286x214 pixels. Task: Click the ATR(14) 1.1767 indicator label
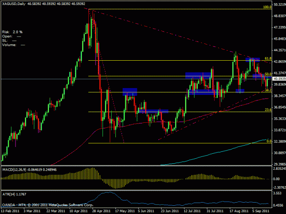(x=14, y=194)
